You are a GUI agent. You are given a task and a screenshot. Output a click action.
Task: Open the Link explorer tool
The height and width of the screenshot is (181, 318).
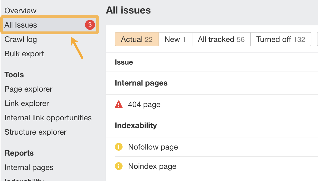(x=27, y=103)
